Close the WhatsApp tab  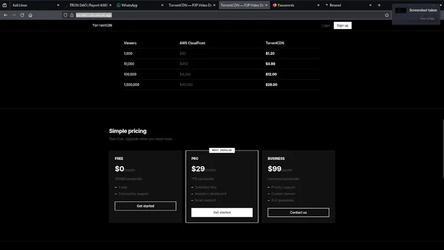[x=162, y=5]
